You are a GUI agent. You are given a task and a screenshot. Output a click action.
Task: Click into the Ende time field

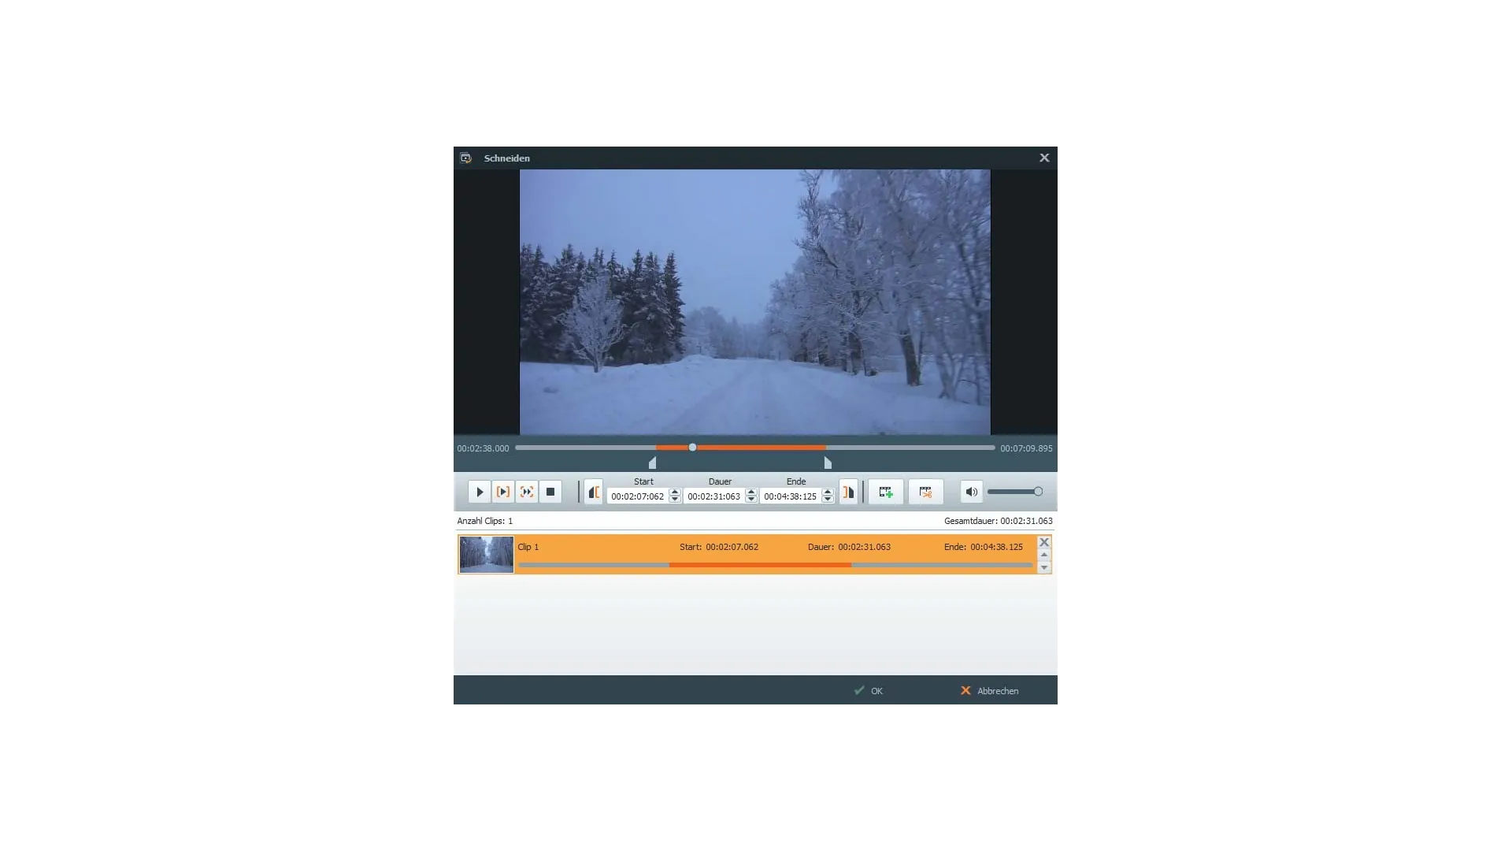tap(790, 496)
